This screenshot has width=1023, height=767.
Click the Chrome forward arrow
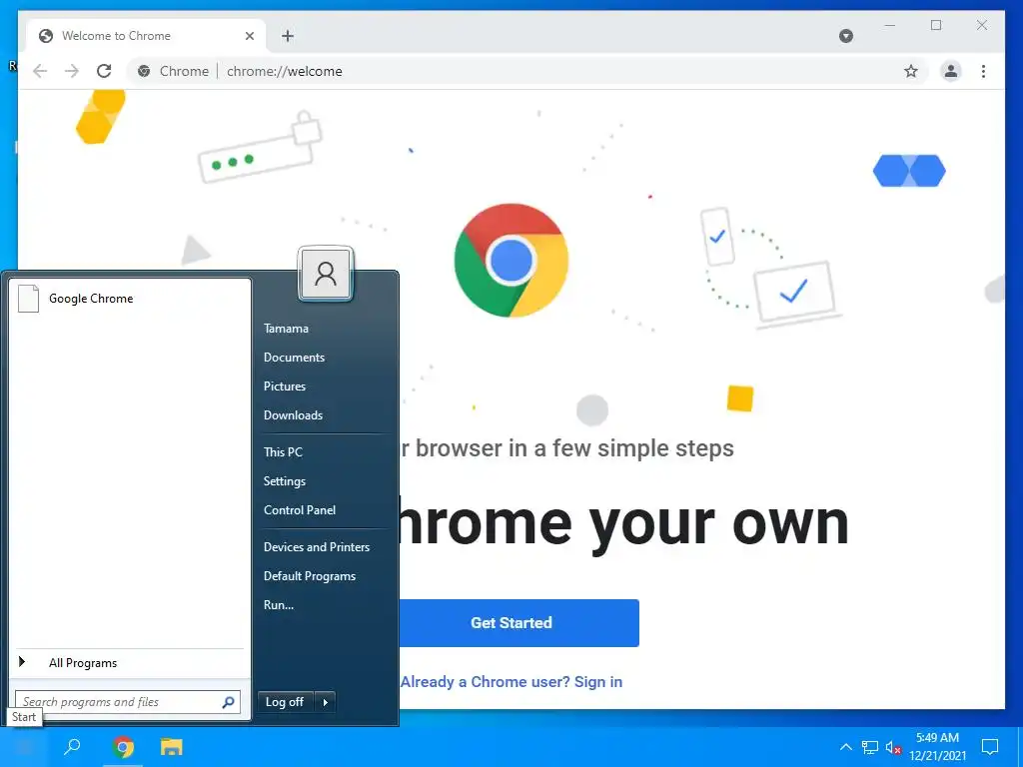(x=72, y=71)
